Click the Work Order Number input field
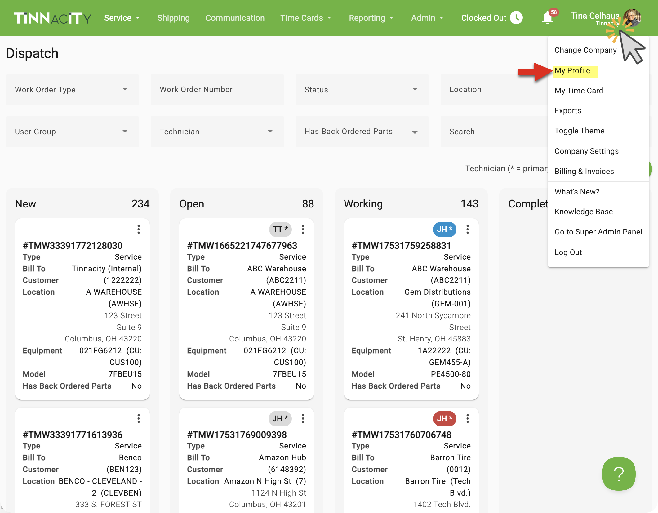This screenshot has width=658, height=513. (x=217, y=90)
